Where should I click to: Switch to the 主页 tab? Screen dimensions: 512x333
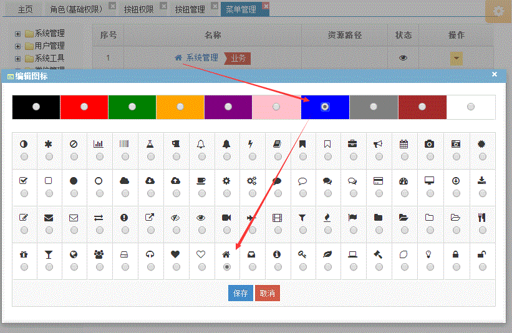tap(25, 9)
